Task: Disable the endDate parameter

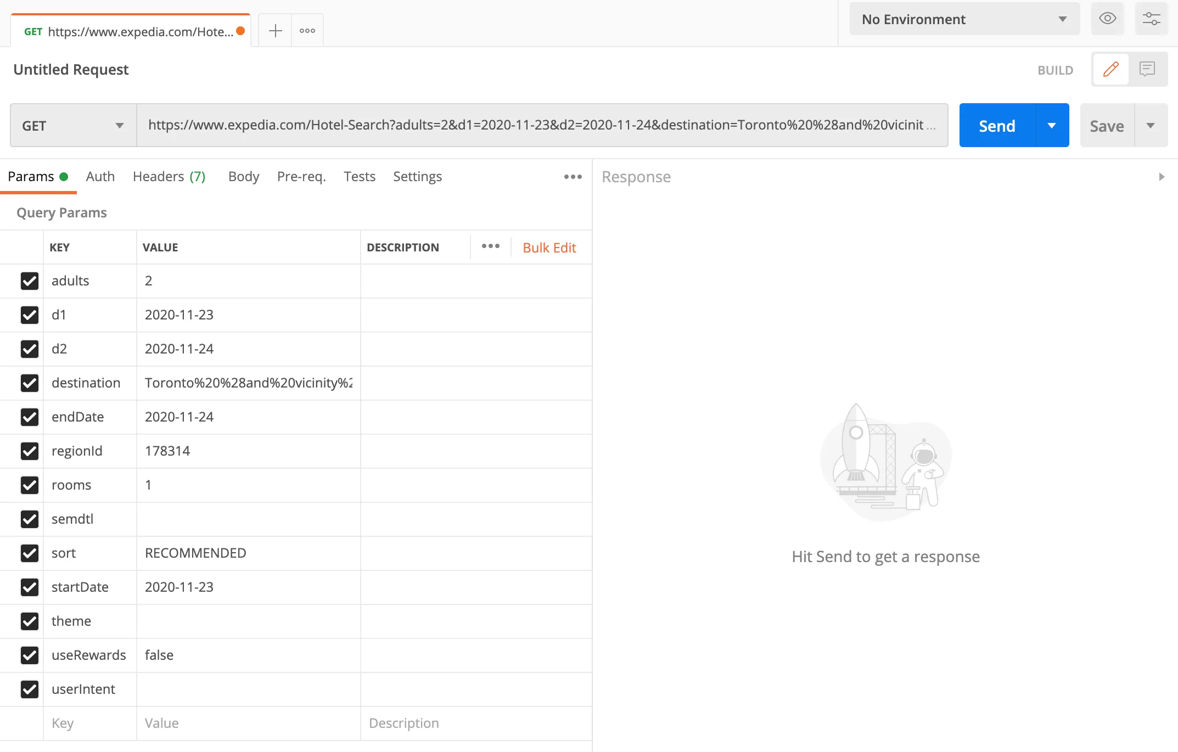Action: coord(30,417)
